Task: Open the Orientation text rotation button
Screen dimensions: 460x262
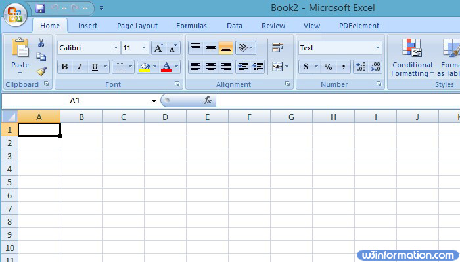Action: [246, 48]
